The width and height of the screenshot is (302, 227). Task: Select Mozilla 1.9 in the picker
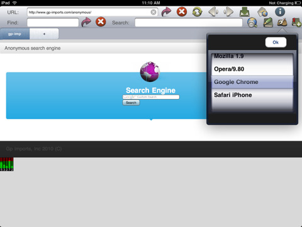click(252, 56)
